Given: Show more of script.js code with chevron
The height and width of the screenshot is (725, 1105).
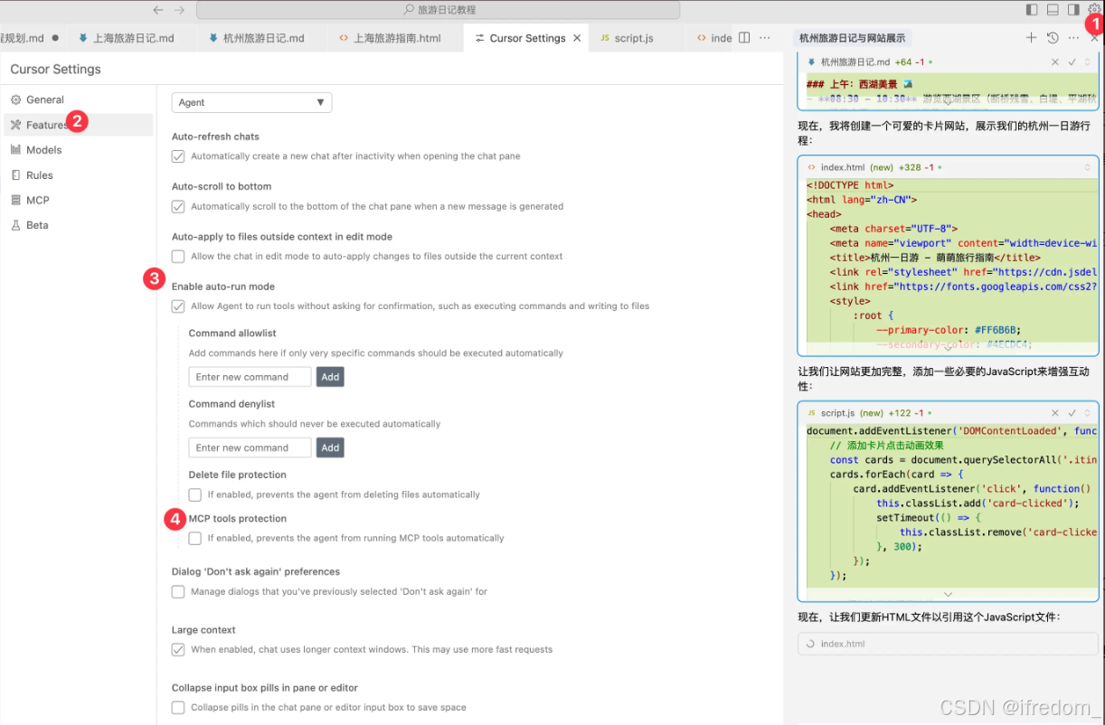Looking at the screenshot, I should click(948, 594).
